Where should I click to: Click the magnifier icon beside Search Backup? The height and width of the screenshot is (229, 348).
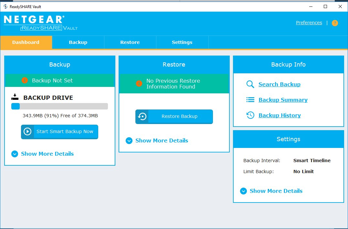coord(250,84)
